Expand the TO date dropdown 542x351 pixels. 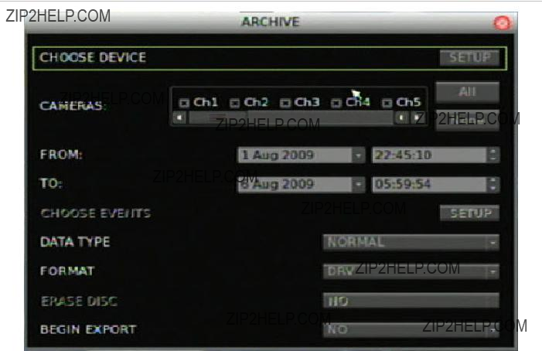pos(358,185)
